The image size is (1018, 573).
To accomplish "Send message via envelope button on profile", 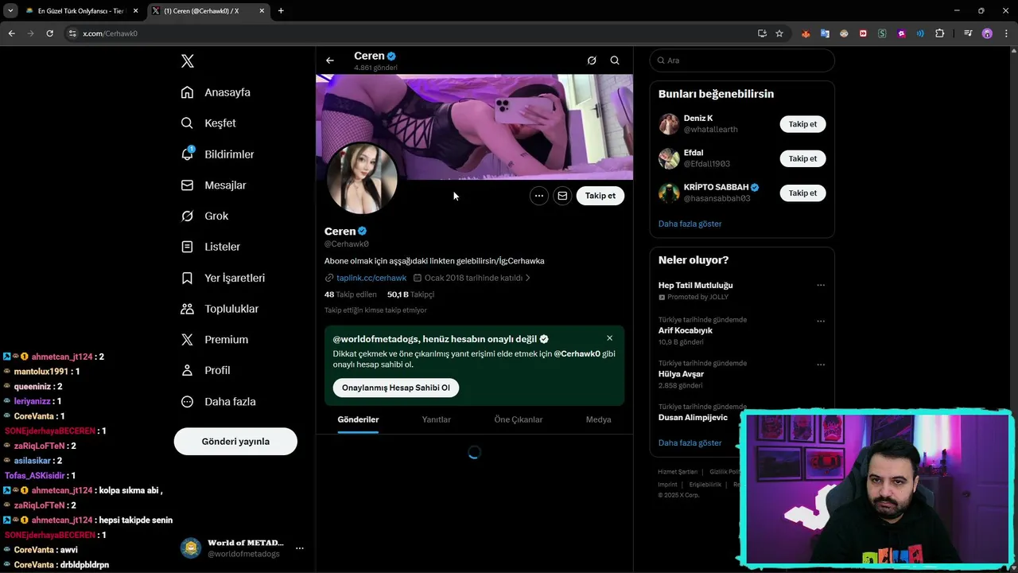I will 562,196.
